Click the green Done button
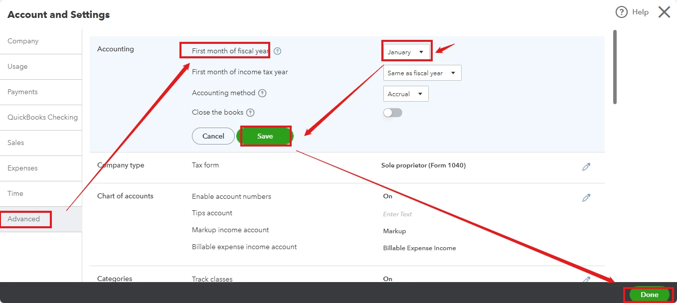The image size is (677, 303). [650, 295]
